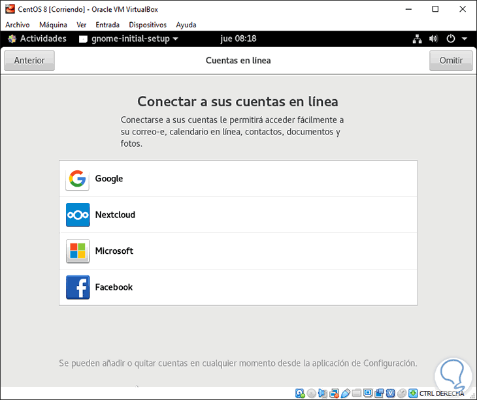This screenshot has width=477, height=400.
Task: Click the Cuentas en línea header title
Action: coord(238,61)
